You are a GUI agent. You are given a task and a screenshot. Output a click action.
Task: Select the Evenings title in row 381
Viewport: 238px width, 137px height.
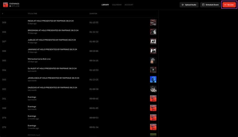[x=32, y=97]
